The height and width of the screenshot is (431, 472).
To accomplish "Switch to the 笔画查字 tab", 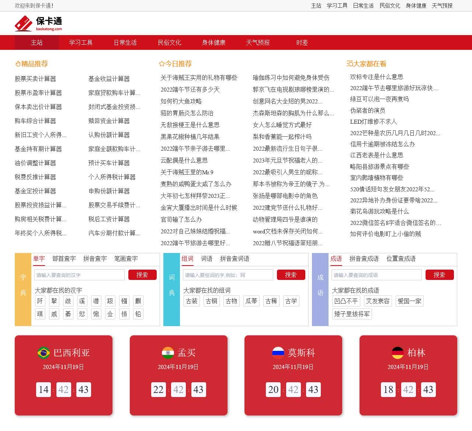I will tap(126, 259).
